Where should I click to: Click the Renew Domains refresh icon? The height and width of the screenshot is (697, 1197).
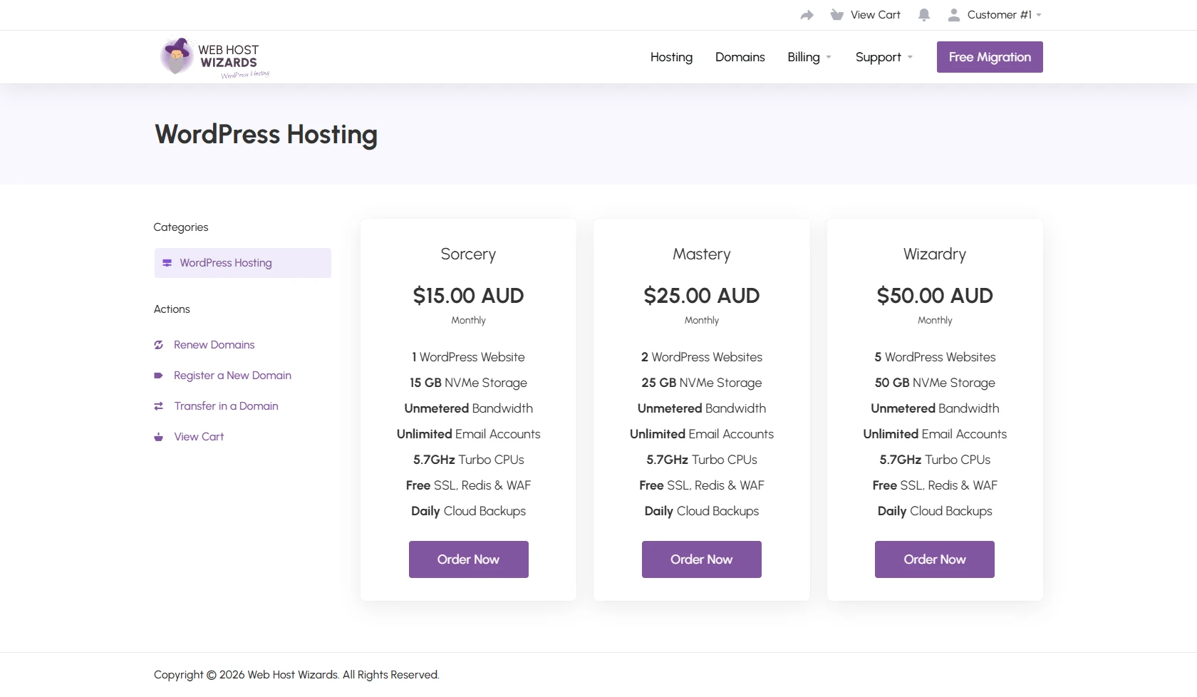(158, 345)
